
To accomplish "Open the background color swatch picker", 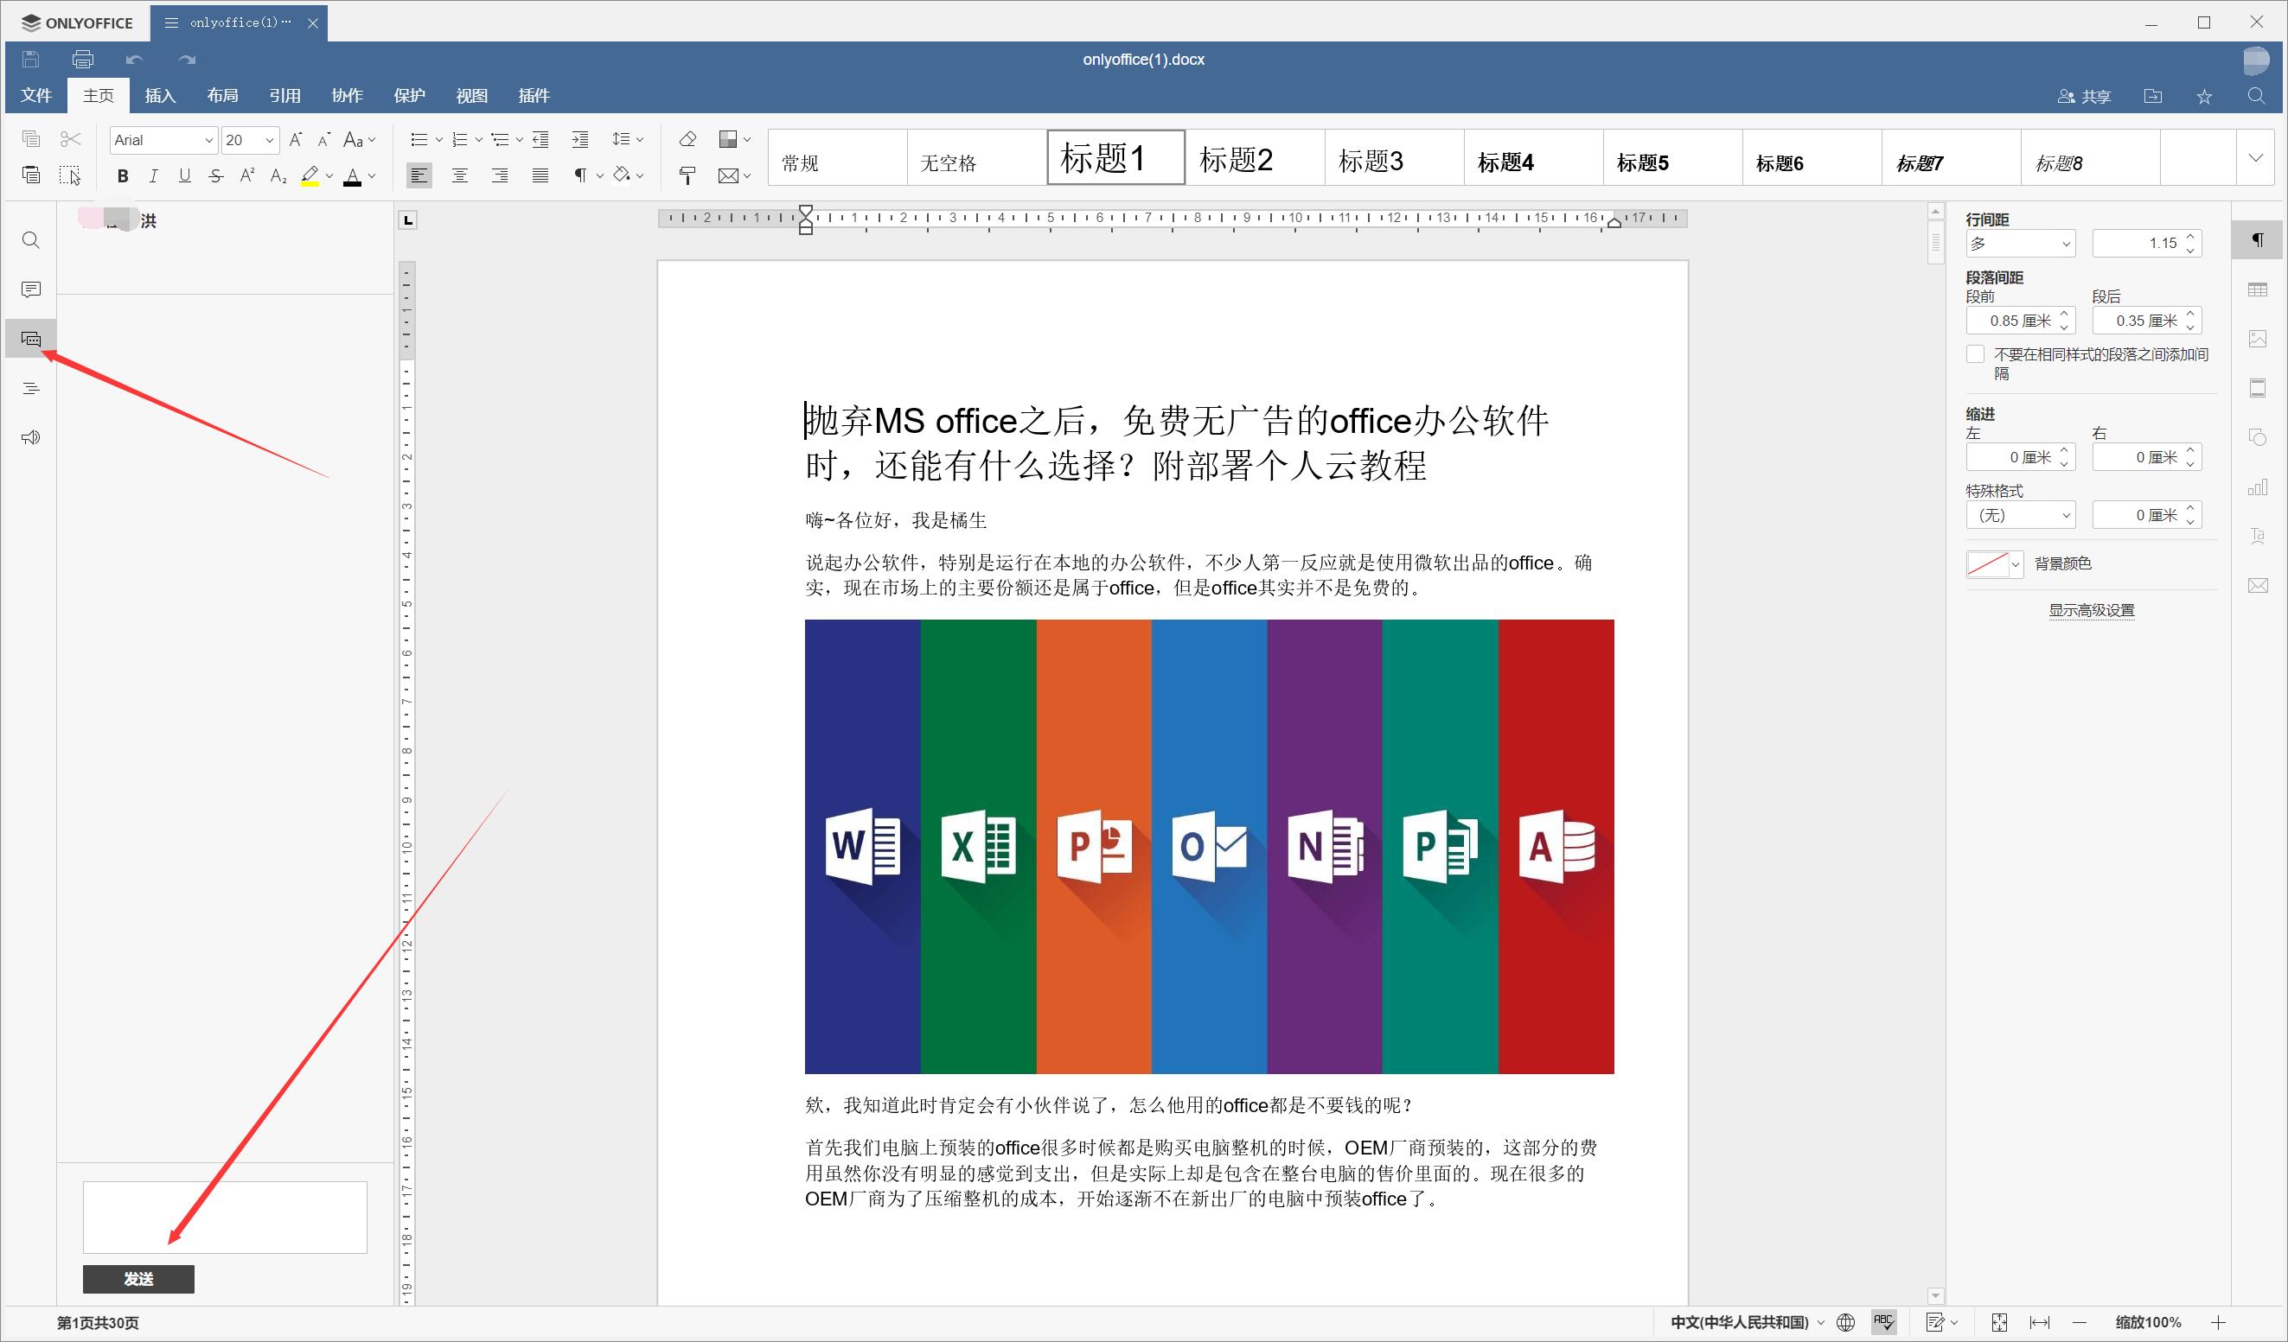I will point(1994,563).
